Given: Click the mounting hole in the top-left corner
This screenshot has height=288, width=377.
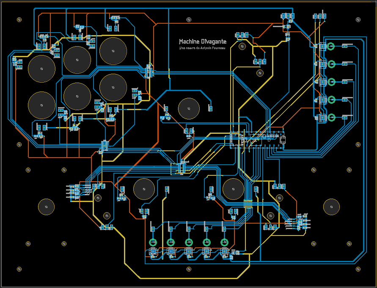Looking at the screenshot, I should click(x=19, y=19).
